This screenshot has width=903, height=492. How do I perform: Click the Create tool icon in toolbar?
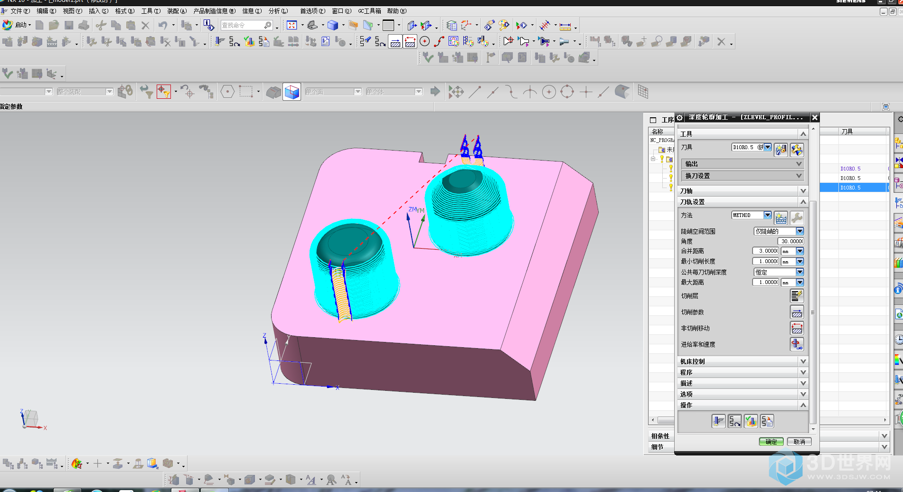(22, 42)
